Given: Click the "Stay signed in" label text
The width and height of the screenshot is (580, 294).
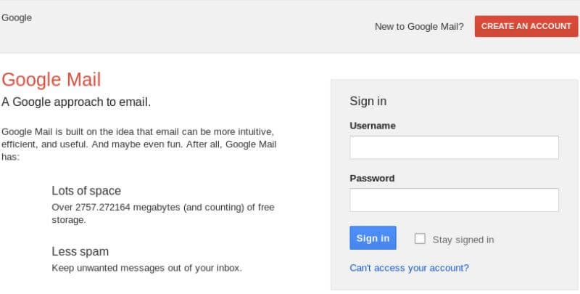Looking at the screenshot, I should [463, 240].
